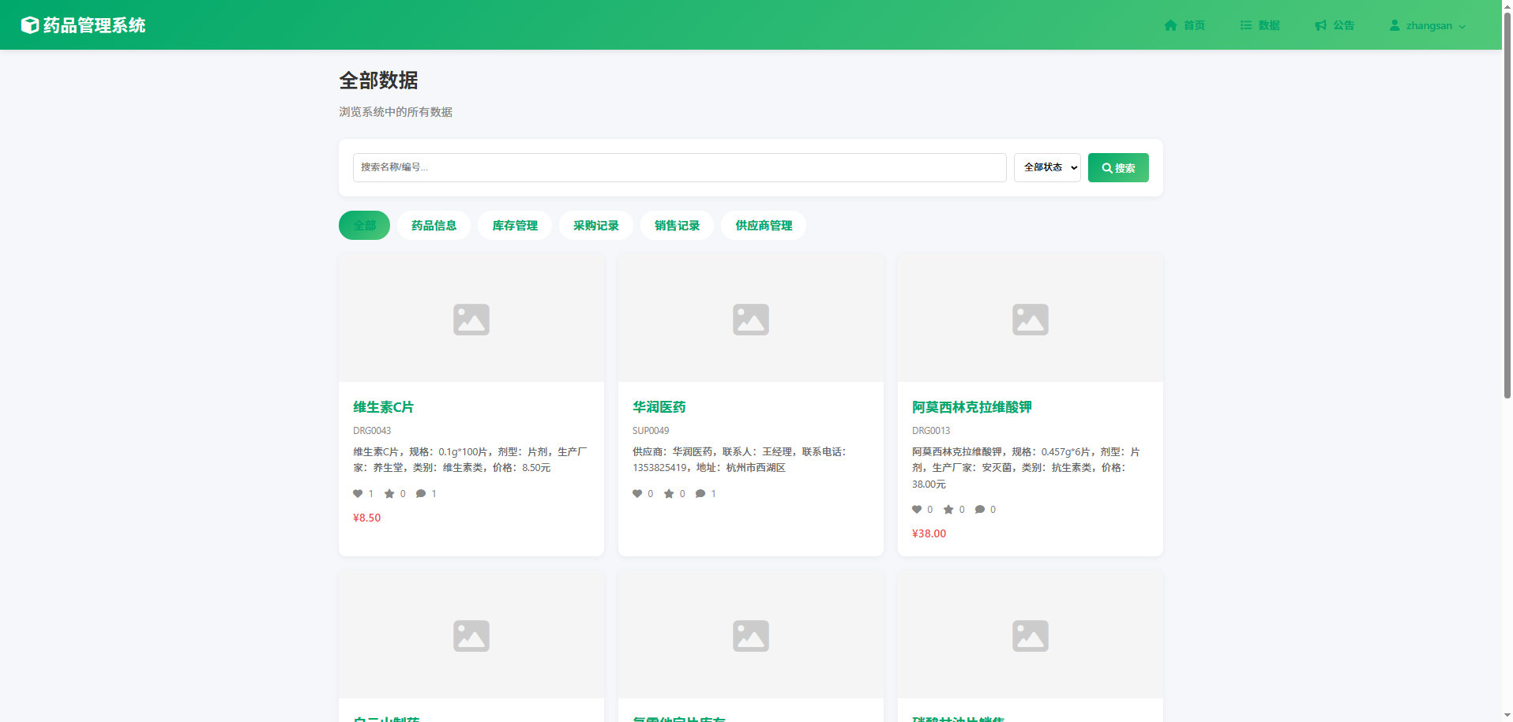Viewport: 1513px width, 722px height.
Task: Click the SUP0049 code text
Action: tap(651, 431)
